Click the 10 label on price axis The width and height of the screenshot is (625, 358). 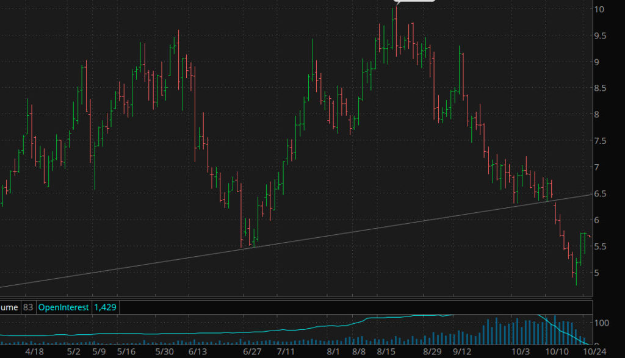[599, 9]
